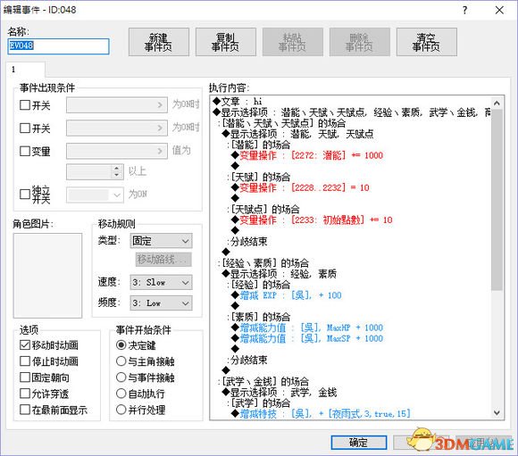Select the 变量操作 [2233: 初始點數] += 10 line
Image resolution: width=518 pixels, height=456 pixels.
click(x=312, y=220)
